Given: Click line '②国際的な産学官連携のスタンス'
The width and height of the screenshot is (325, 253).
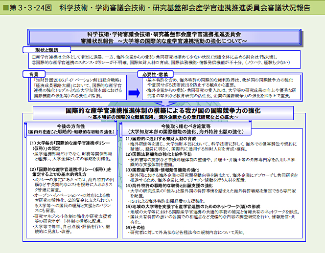Looking at the screenshot, I should pyautogui.click(x=161, y=62).
